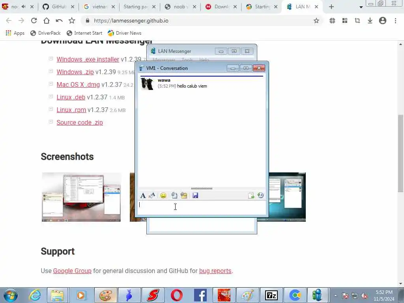
Task: Open the Windows Start orb
Action: [11, 295]
